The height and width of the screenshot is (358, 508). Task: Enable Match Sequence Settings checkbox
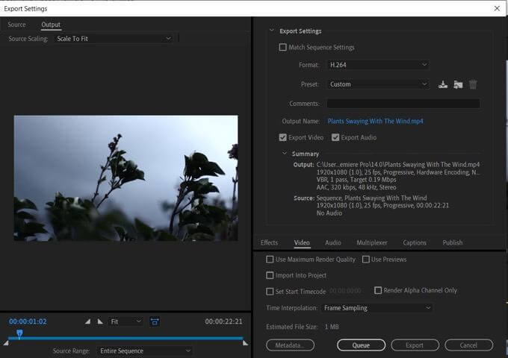coord(283,48)
